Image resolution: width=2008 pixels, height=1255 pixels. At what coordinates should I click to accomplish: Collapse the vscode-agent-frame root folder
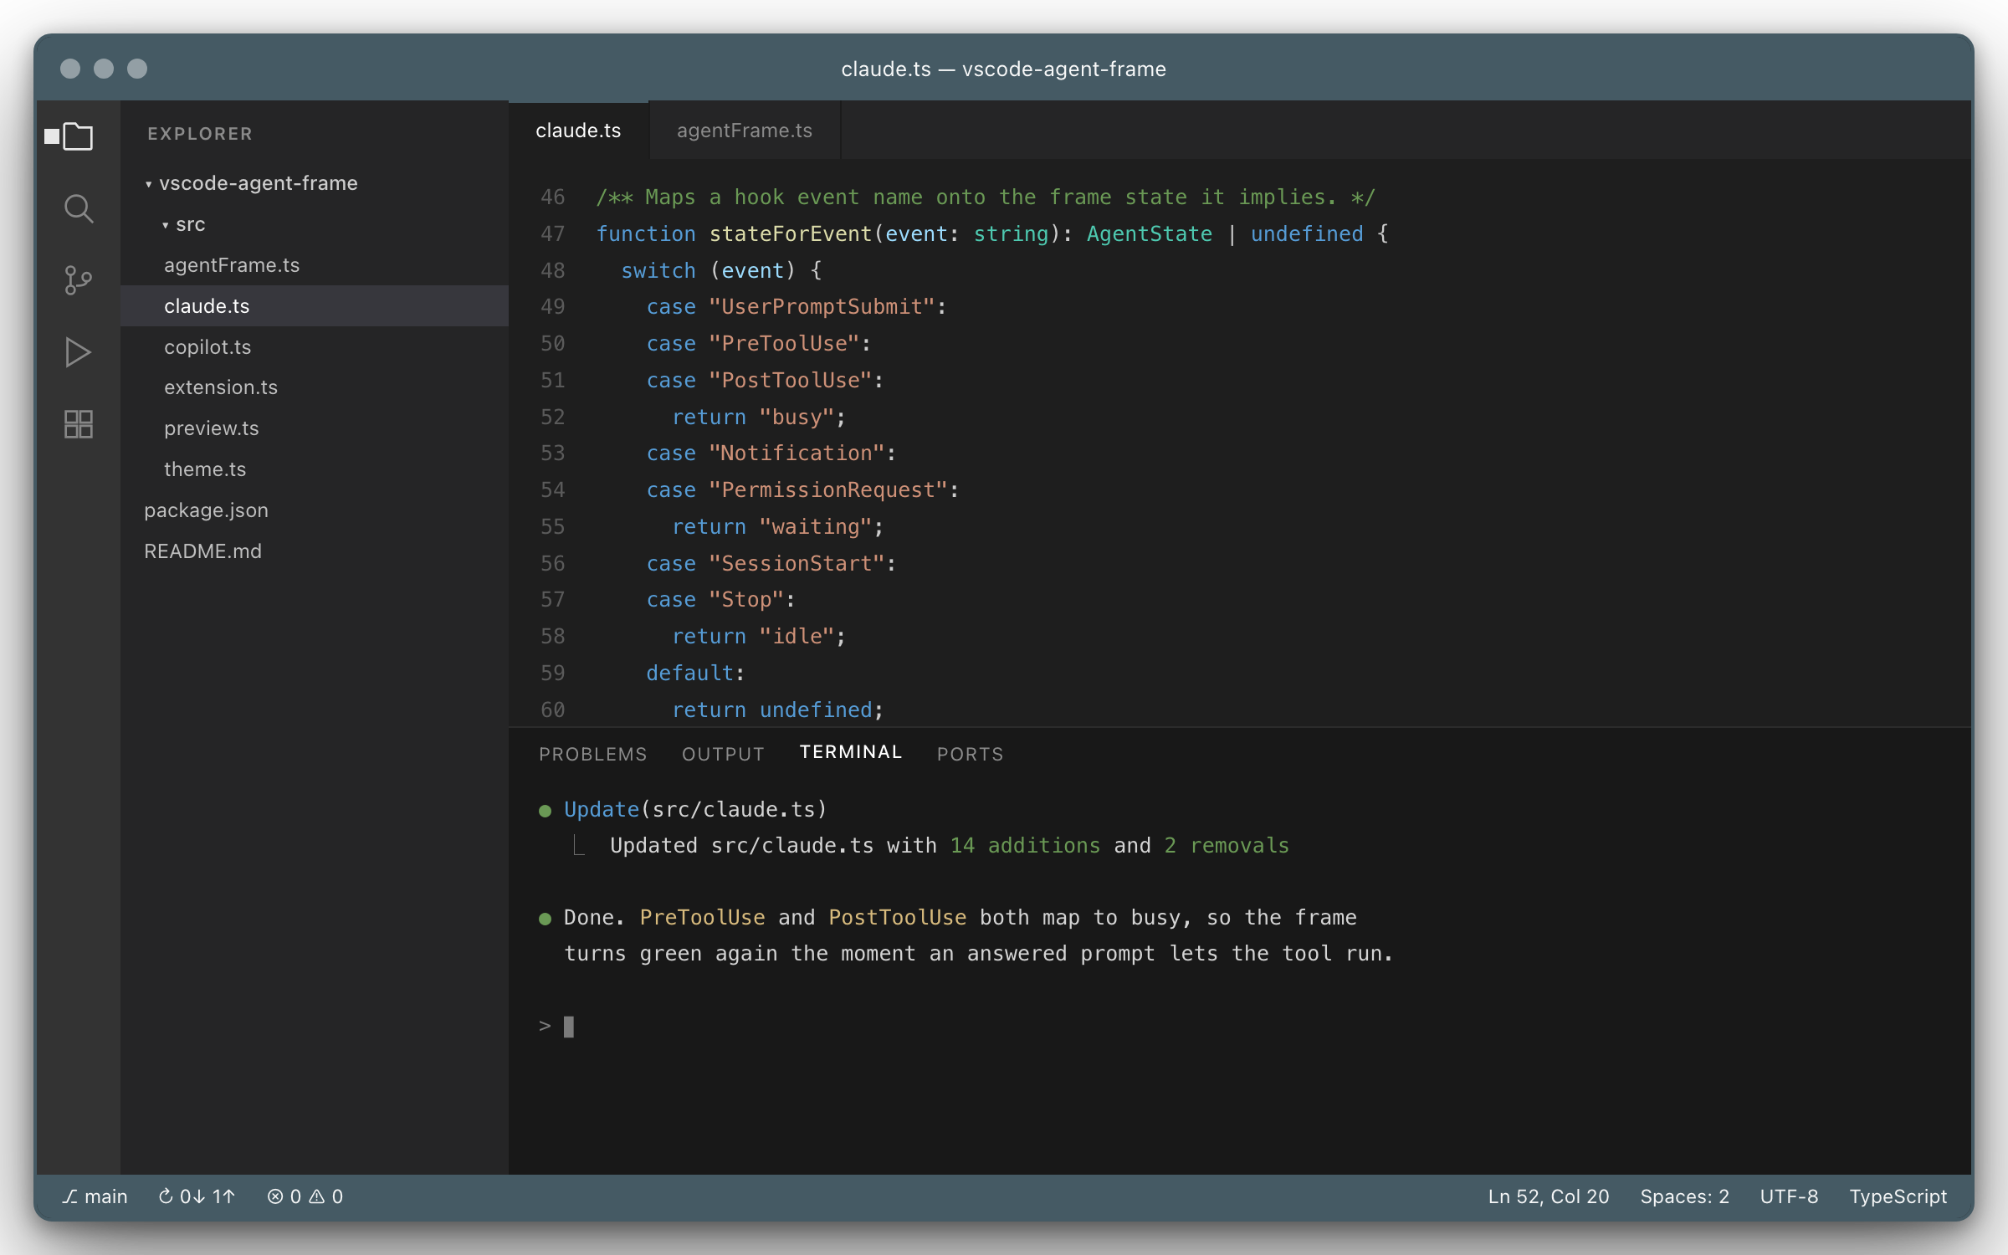coord(251,183)
